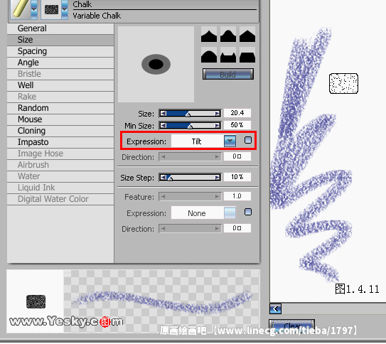Click the Build button
386x344 pixels.
click(228, 74)
